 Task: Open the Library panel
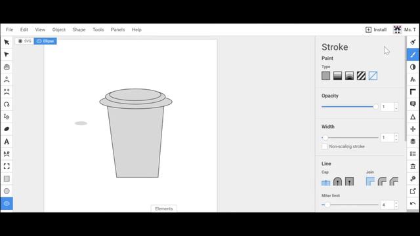coord(413,166)
